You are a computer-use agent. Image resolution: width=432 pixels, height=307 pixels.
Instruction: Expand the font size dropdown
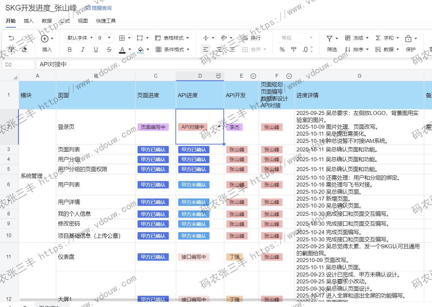(x=109, y=38)
